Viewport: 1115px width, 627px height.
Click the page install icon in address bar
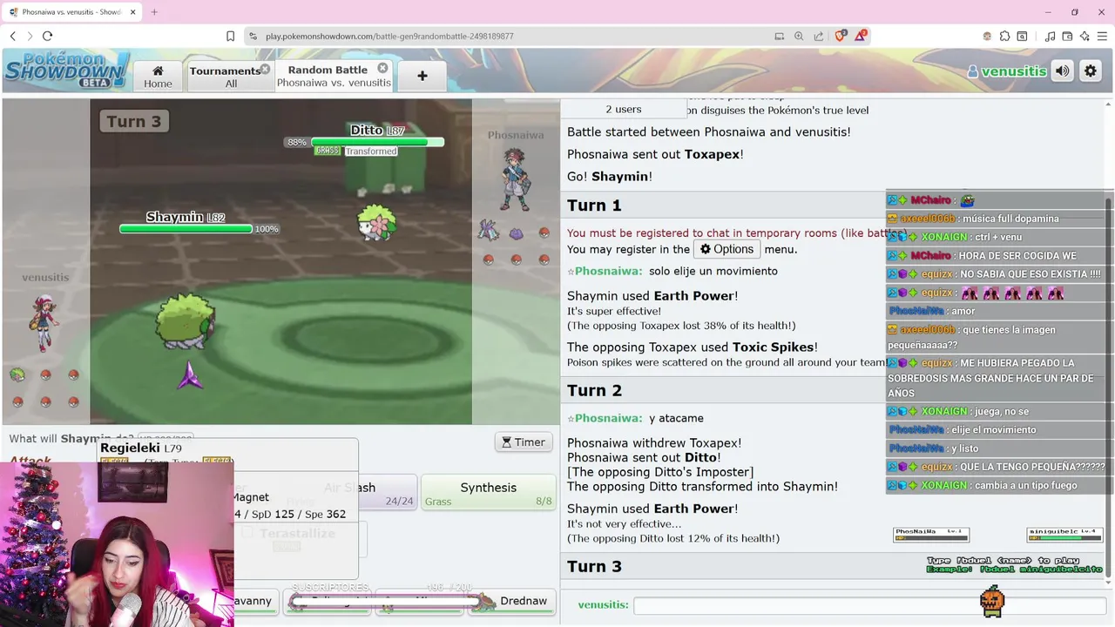click(779, 36)
